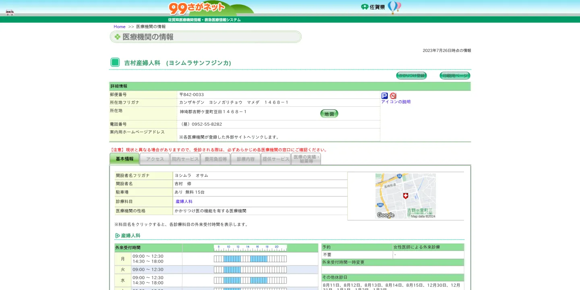Click the address 神埼郡吉野ケ里町豆田1468-1
Image resolution: width=580 pixels, height=290 pixels.
213,112
